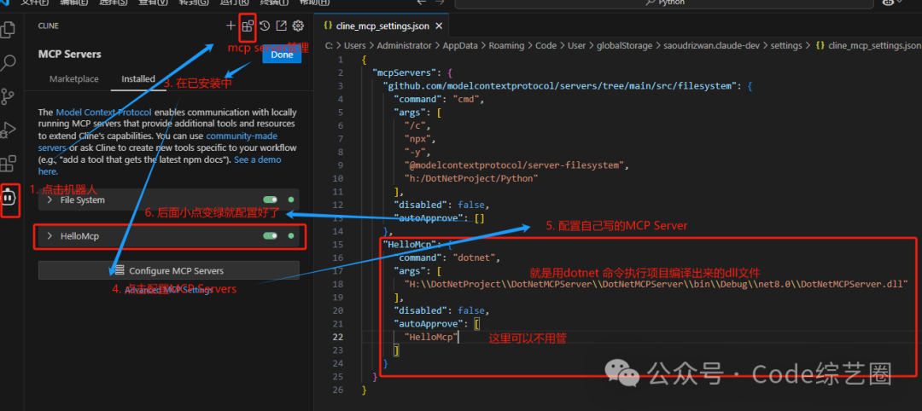Click the "h:/DotNetProject/Python" string on line 10
922x411 pixels.
click(x=471, y=178)
